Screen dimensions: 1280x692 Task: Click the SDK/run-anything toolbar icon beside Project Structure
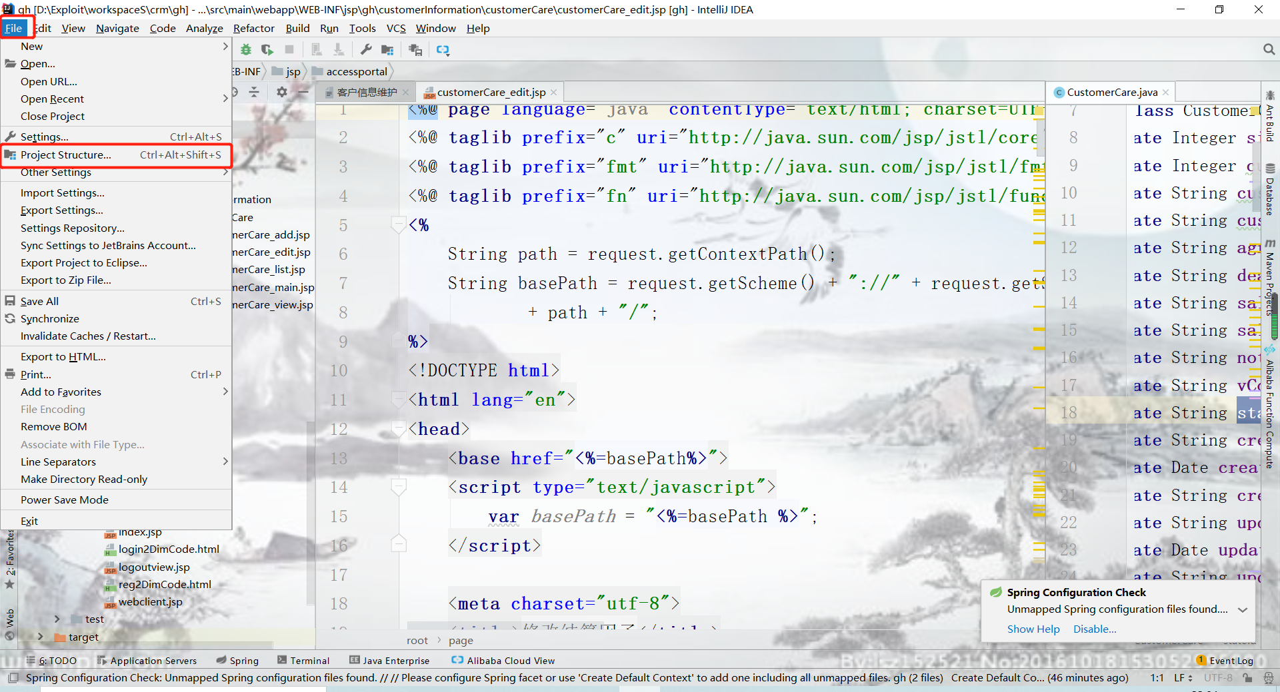(x=415, y=50)
